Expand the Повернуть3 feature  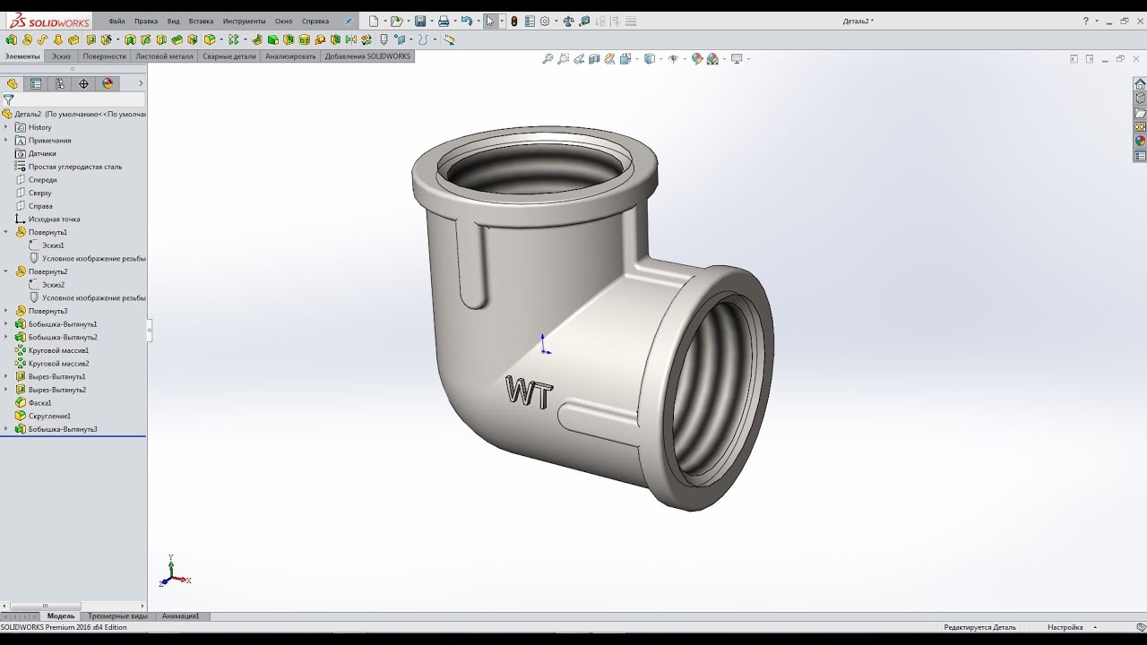(6, 311)
